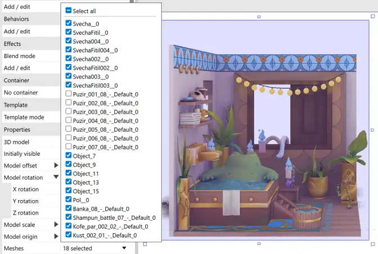The width and height of the screenshot is (378, 254).
Task: Uncheck Kust_002_01_-_Default_0 in the mesh list
Action: click(x=69, y=234)
